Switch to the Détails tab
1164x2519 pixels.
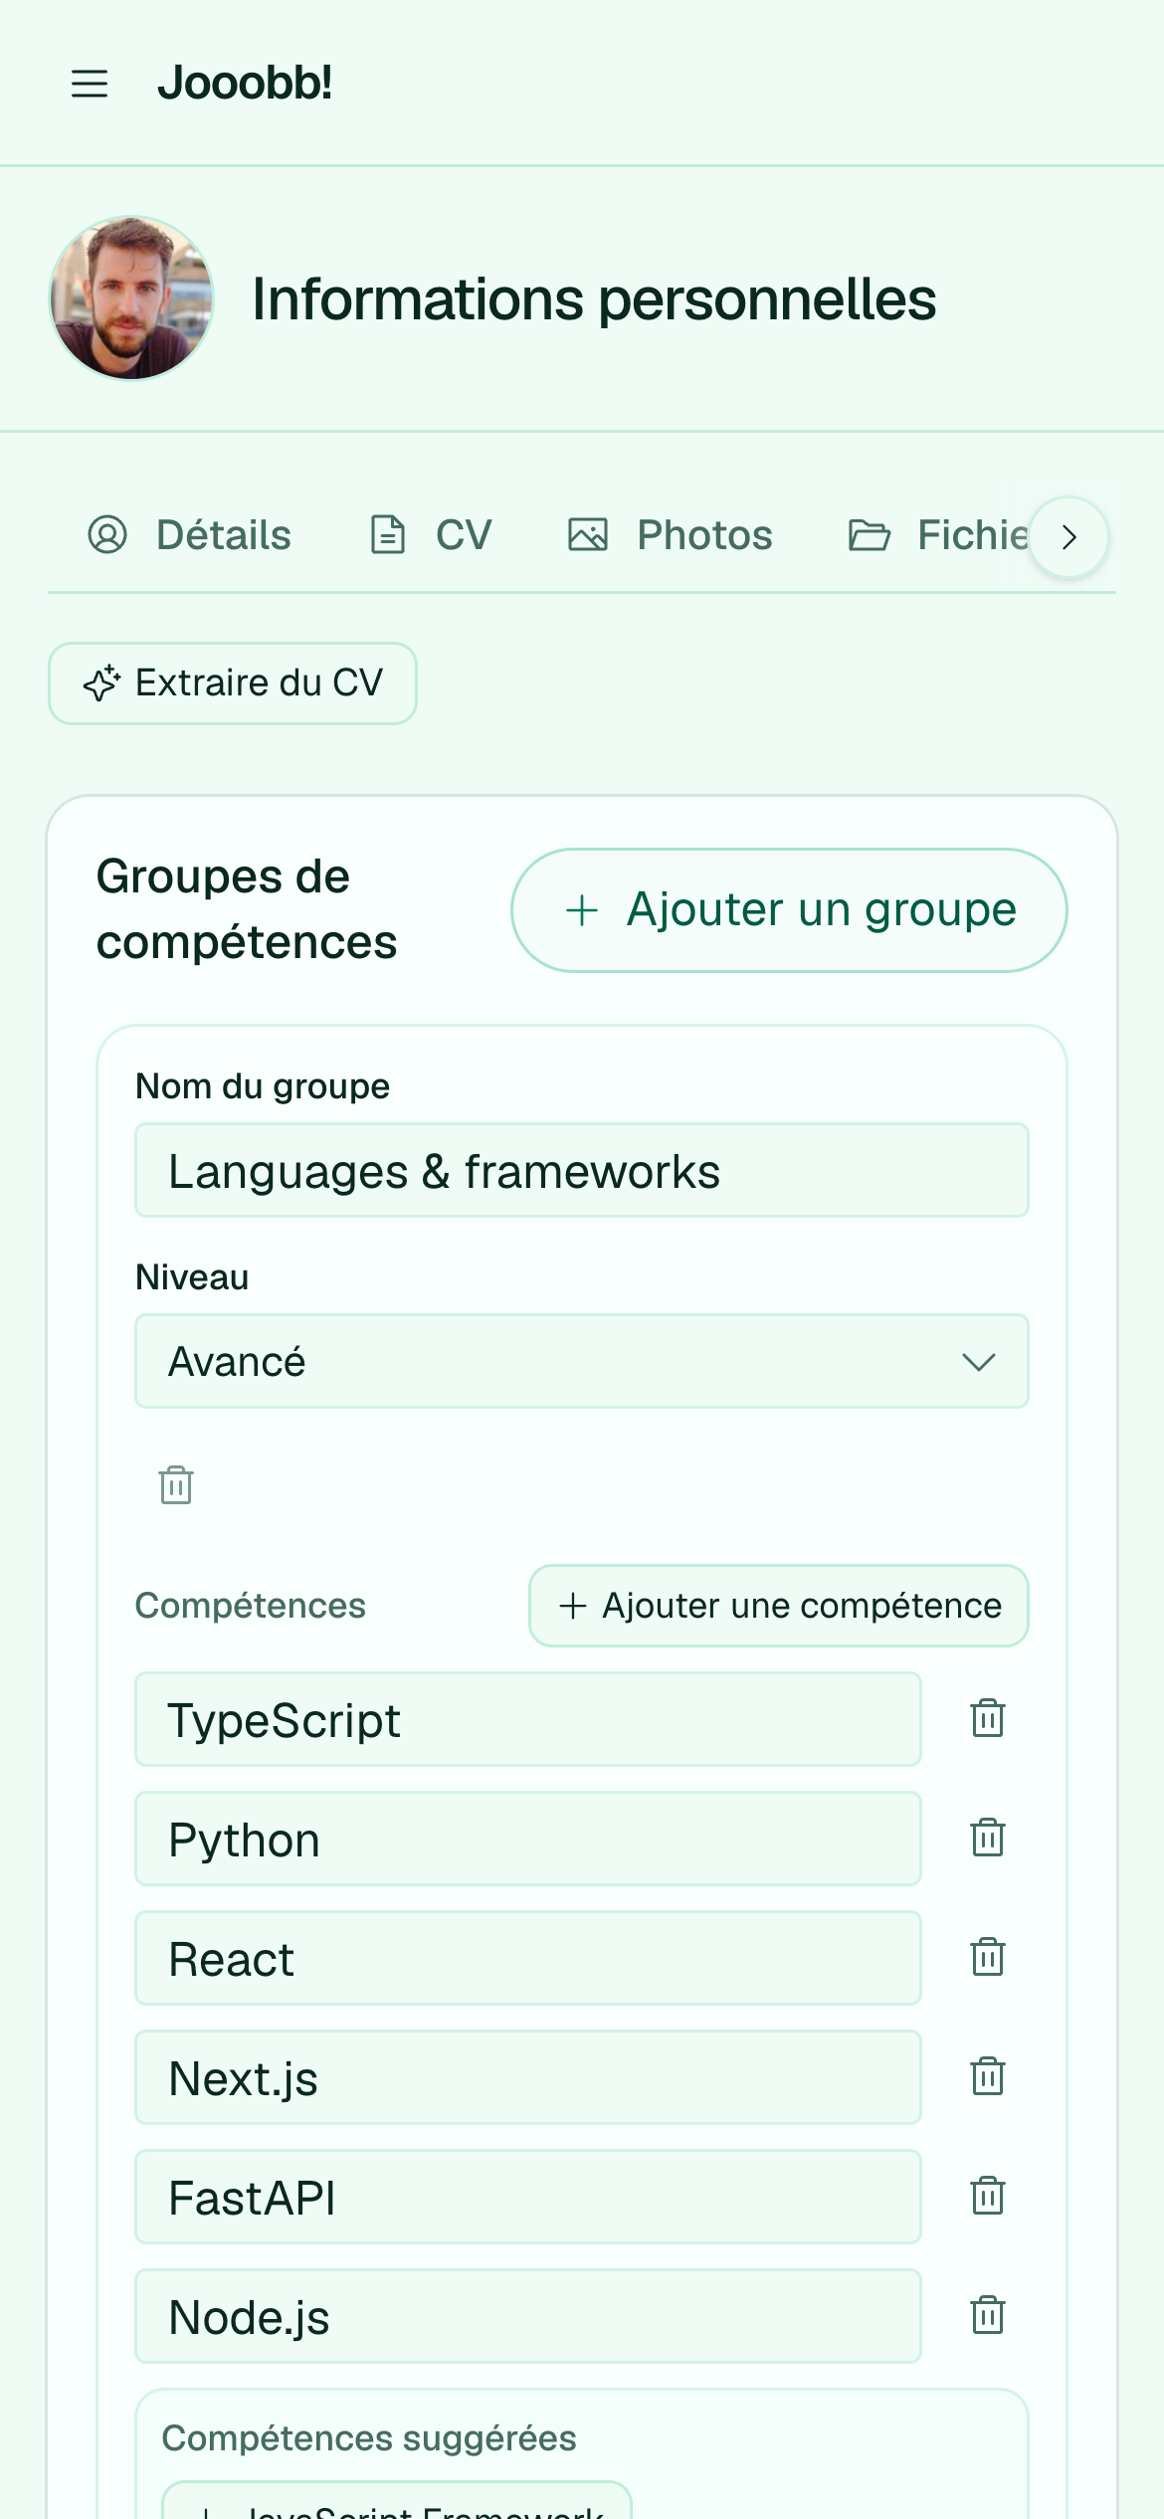(190, 535)
